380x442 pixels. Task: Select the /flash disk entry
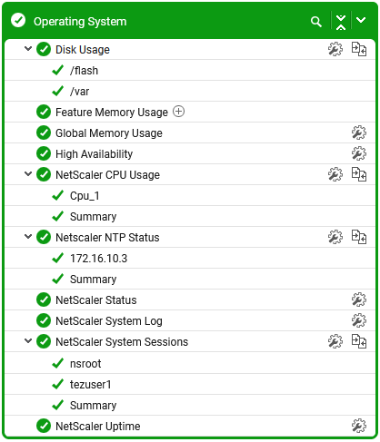click(x=84, y=71)
